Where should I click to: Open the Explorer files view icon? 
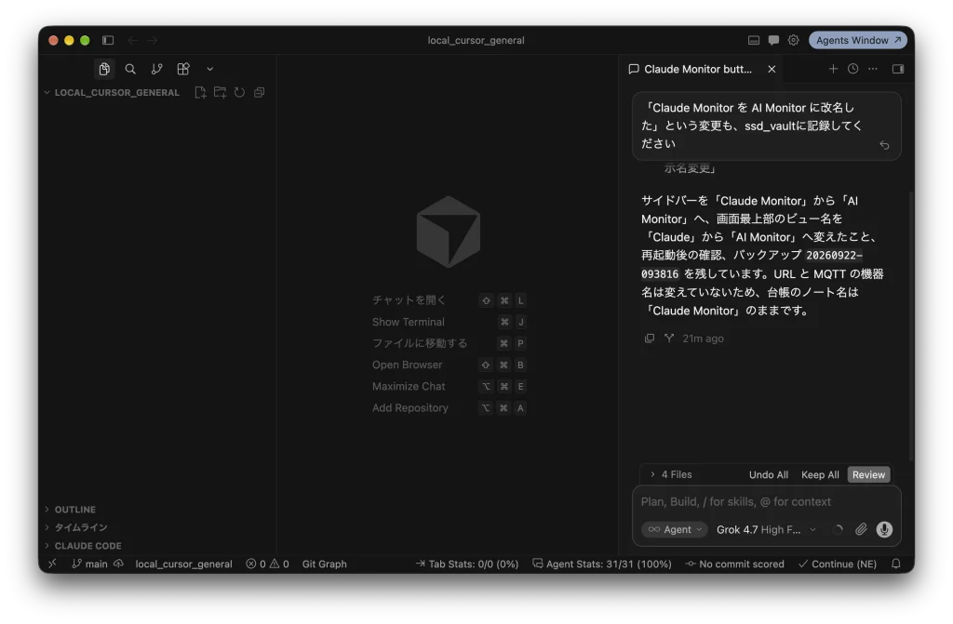[x=104, y=69]
